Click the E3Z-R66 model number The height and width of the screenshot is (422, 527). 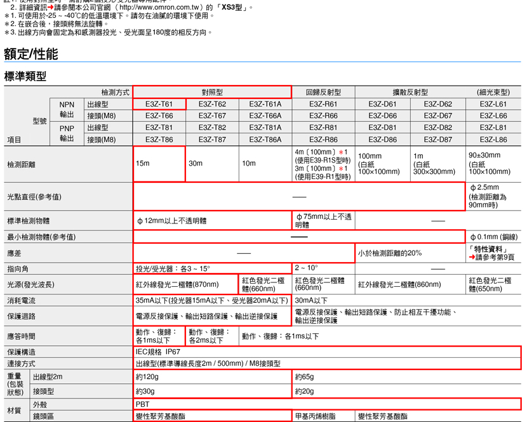point(323,116)
